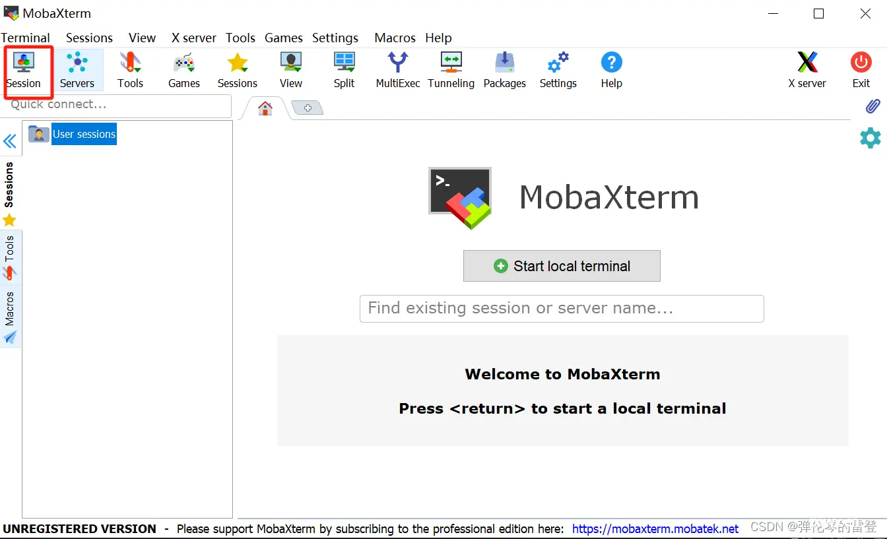Click the Press <return> to start text
This screenshot has width=887, height=539.
click(x=562, y=408)
